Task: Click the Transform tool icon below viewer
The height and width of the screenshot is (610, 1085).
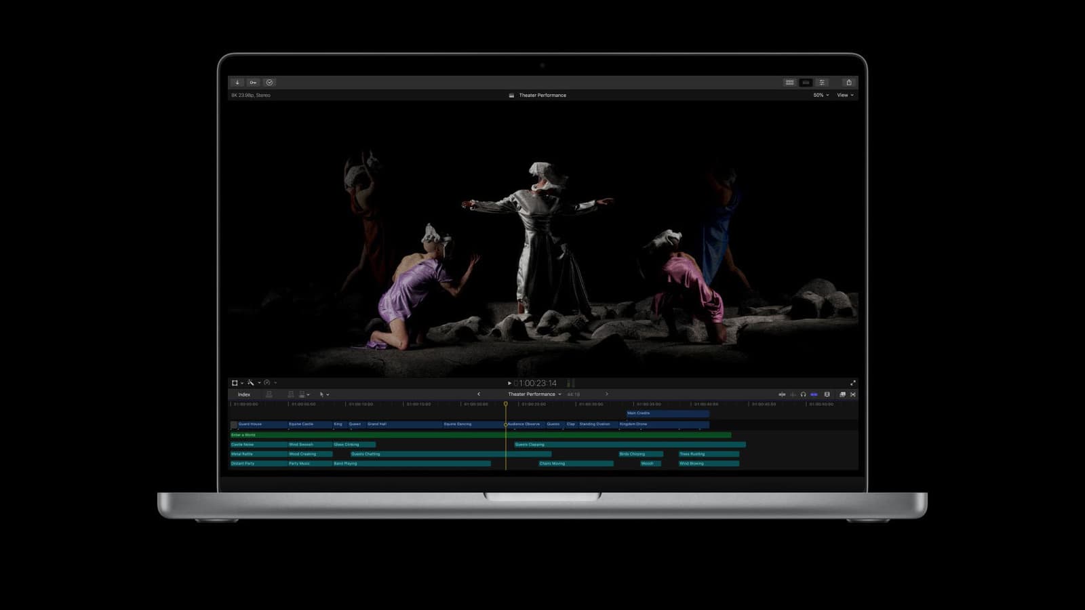Action: pyautogui.click(x=235, y=383)
